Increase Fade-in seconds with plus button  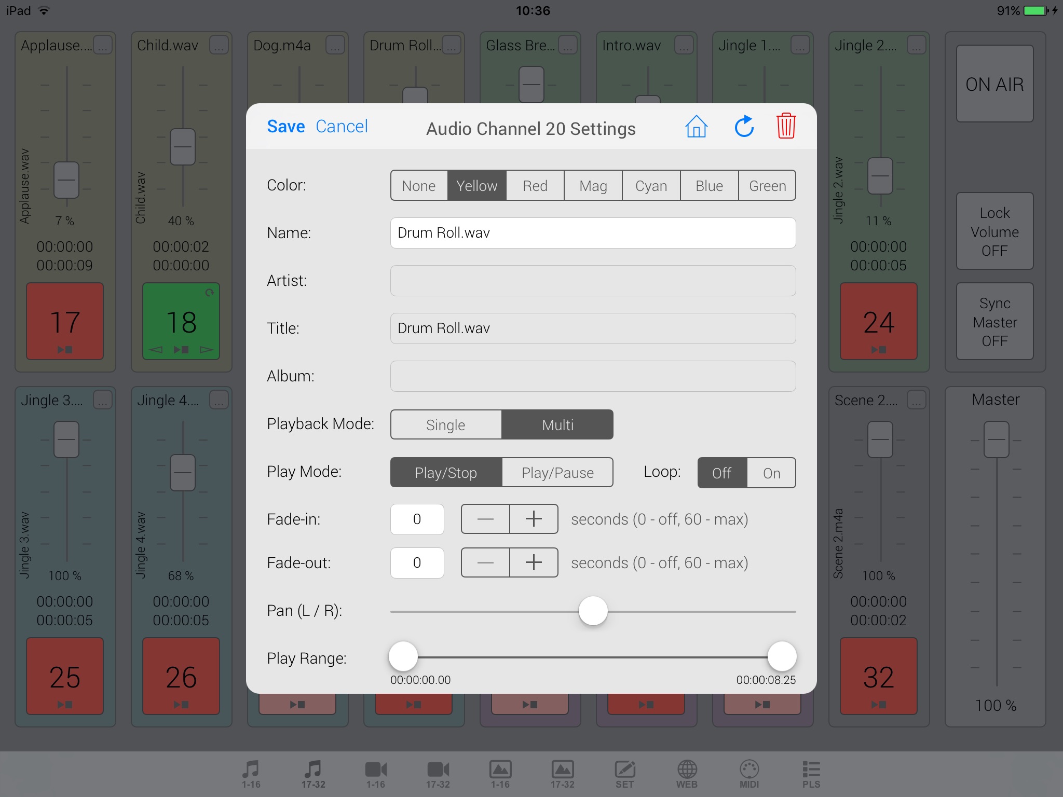coord(530,518)
